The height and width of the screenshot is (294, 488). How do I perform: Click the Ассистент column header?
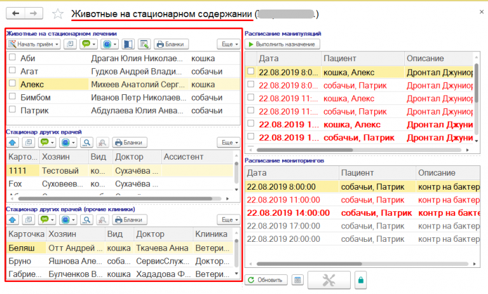coord(198,157)
